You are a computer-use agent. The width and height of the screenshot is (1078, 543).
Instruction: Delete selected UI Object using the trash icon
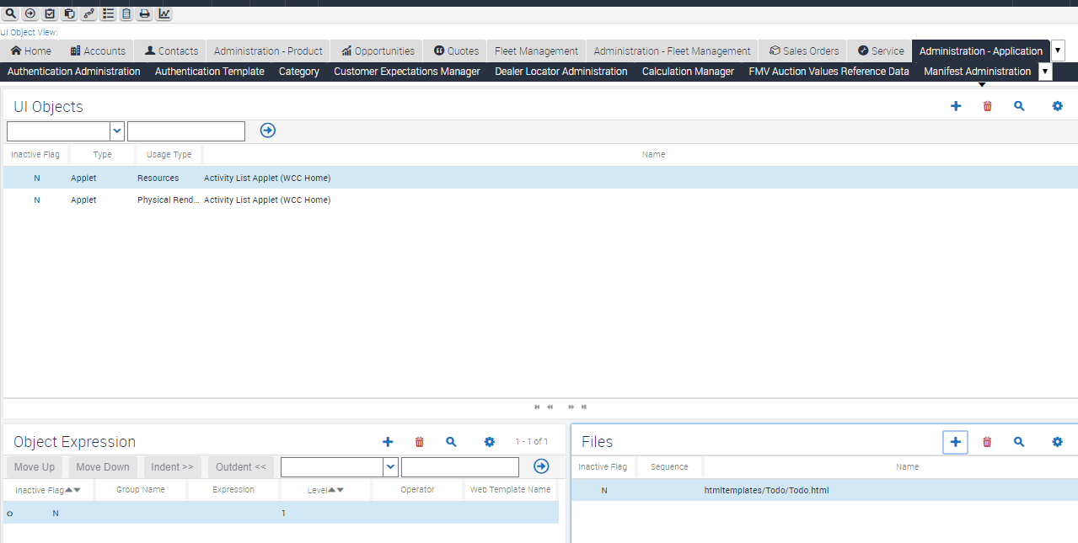click(987, 106)
